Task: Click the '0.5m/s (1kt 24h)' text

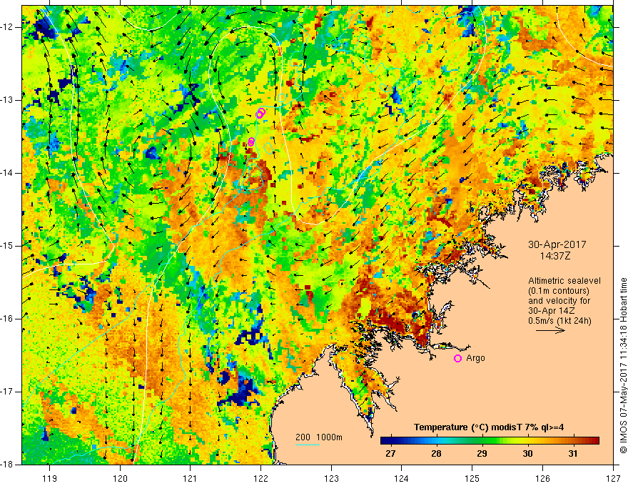Action: (x=559, y=321)
